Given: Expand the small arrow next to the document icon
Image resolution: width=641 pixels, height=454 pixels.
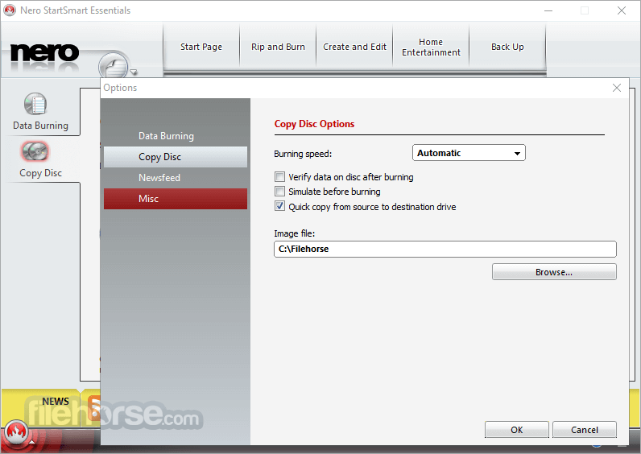Looking at the screenshot, I should [134, 71].
